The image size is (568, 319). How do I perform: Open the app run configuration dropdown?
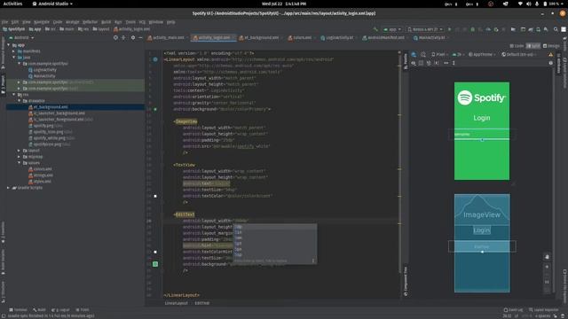[392, 29]
